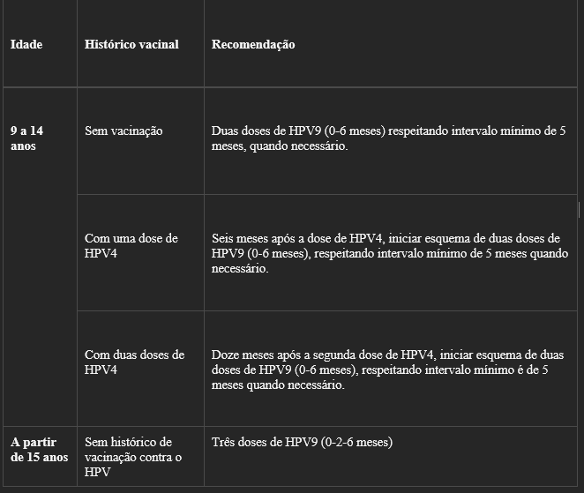Click the 'Três doses de HPV9' recommendation
This screenshot has width=584, height=493.
pos(302,442)
